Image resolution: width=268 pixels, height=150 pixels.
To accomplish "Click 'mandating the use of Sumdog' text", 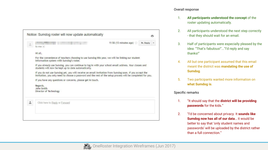I will pyautogui.click(x=220, y=69).
